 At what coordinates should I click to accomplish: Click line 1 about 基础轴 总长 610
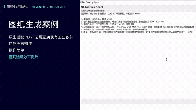(96, 19)
